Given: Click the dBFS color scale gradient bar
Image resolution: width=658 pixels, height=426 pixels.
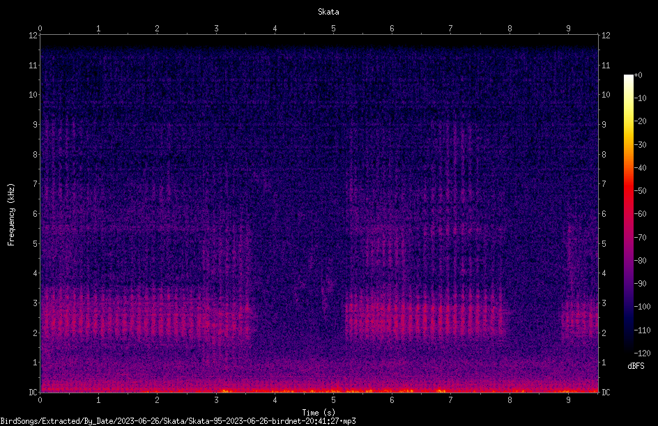Looking at the screenshot, I should pos(628,214).
